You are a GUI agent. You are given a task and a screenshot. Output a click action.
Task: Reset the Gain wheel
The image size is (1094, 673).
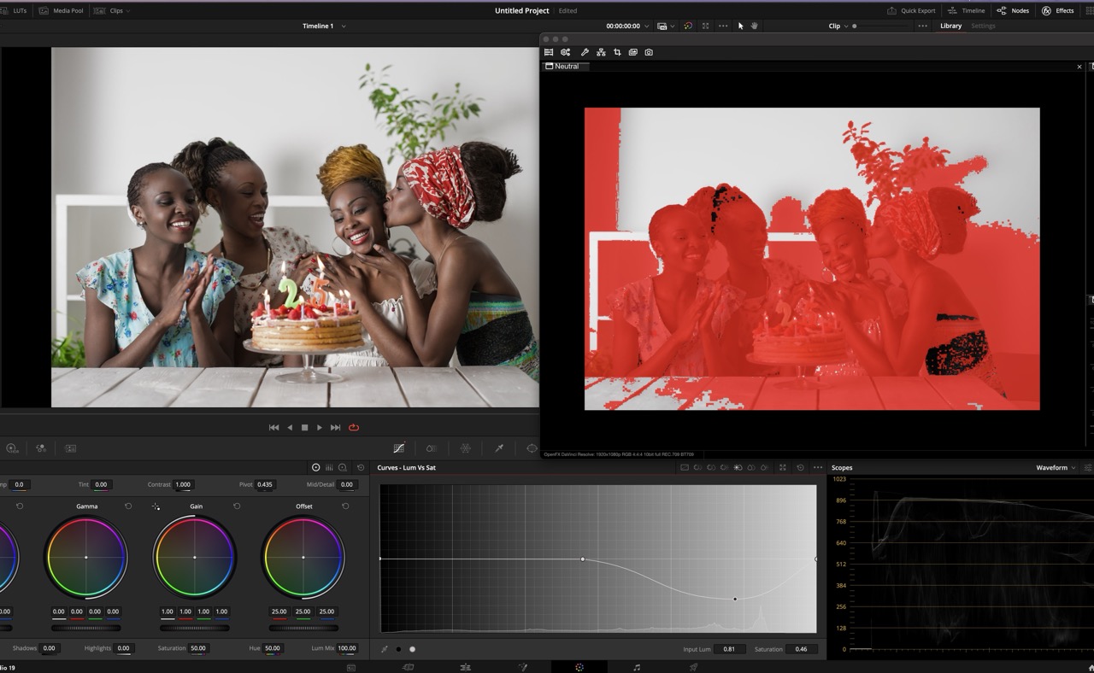click(x=237, y=506)
